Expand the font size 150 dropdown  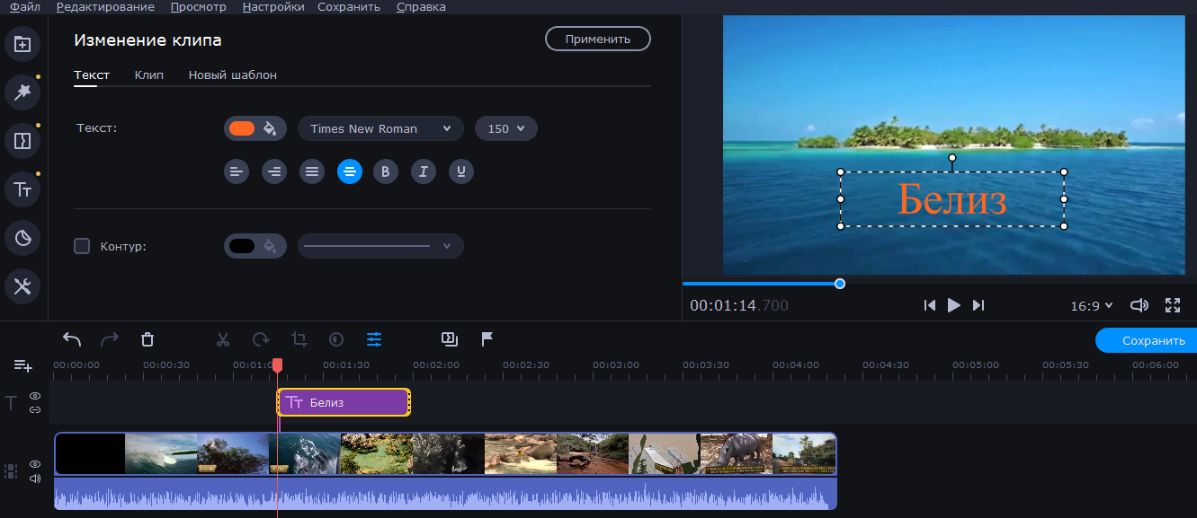[505, 128]
